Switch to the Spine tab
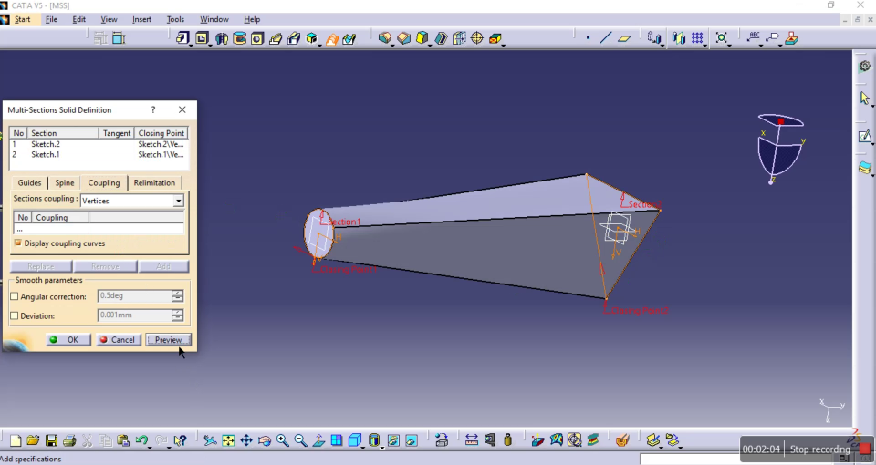 click(x=64, y=182)
